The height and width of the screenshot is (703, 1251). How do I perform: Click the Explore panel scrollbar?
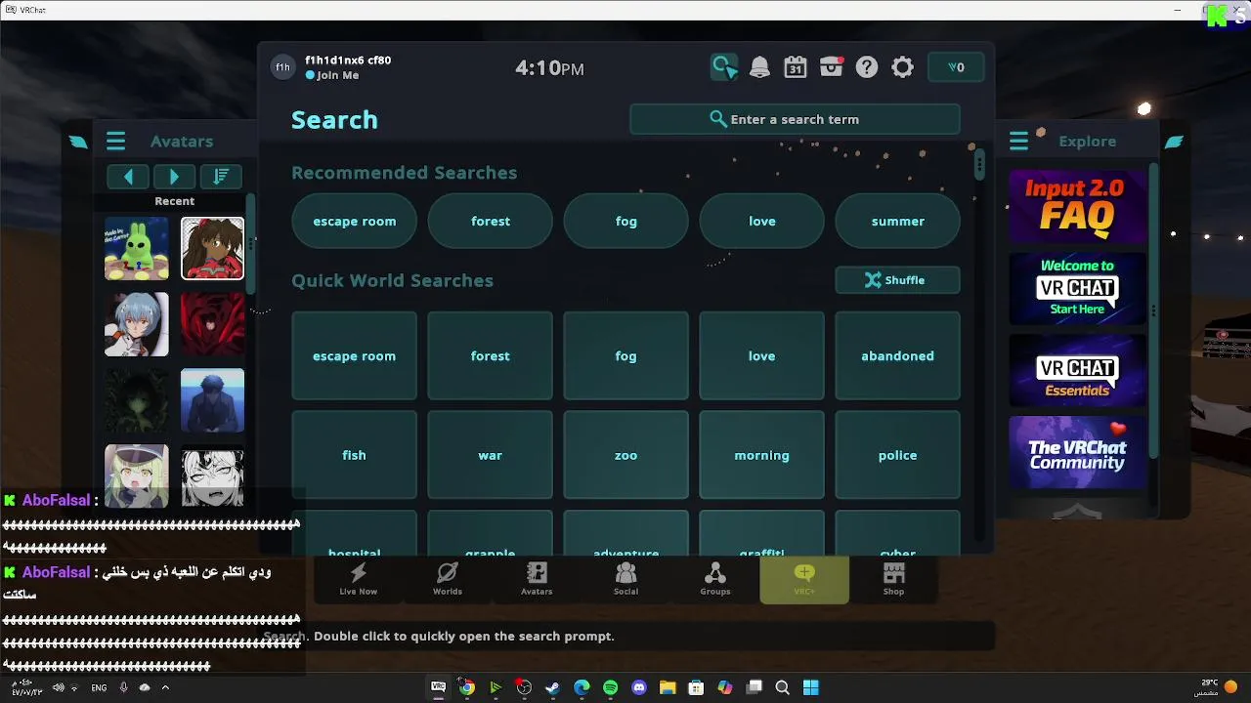coord(1153,310)
